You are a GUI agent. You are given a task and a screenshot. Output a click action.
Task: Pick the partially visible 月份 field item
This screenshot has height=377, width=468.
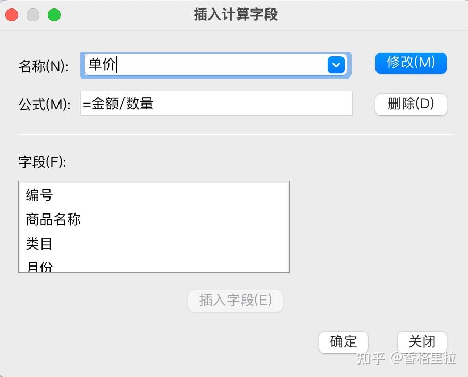(40, 267)
